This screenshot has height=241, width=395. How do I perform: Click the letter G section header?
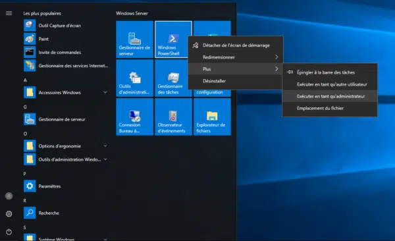(x=25, y=107)
